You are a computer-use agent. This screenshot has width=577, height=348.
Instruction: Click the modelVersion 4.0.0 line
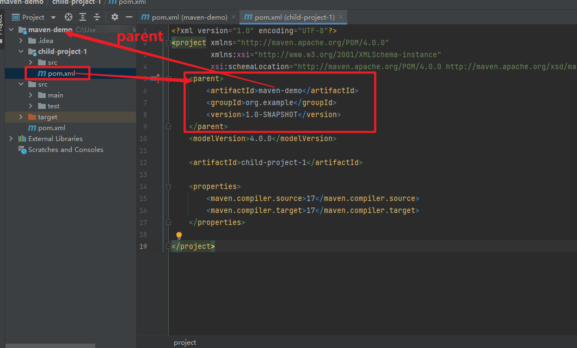[x=263, y=138]
